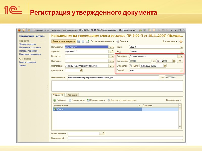The width and height of the screenshot is (202, 151).
Task: Click the star favorites icon in title bar
Action: coord(29,30)
